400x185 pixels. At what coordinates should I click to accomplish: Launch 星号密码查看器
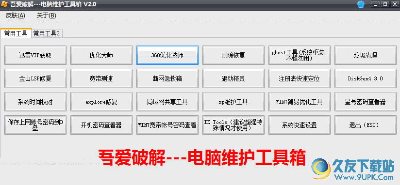point(366,102)
